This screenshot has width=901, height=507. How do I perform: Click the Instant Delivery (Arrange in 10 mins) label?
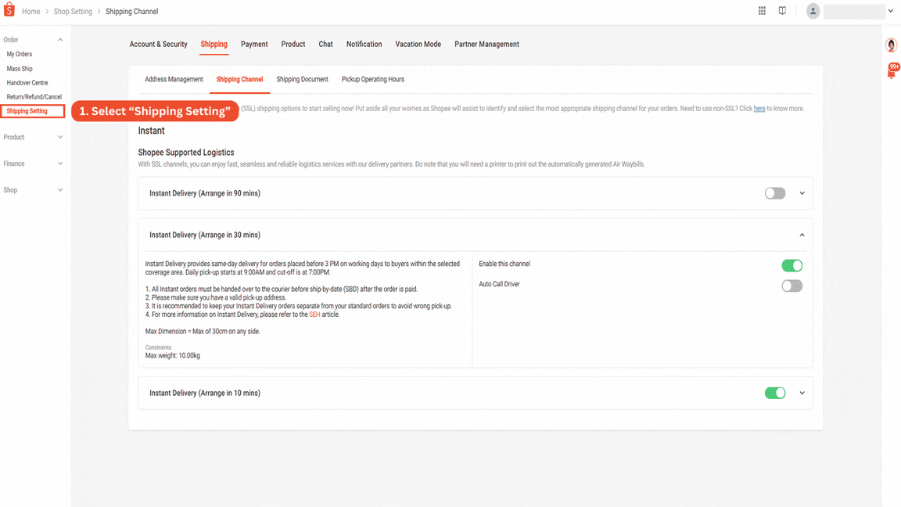tap(205, 394)
